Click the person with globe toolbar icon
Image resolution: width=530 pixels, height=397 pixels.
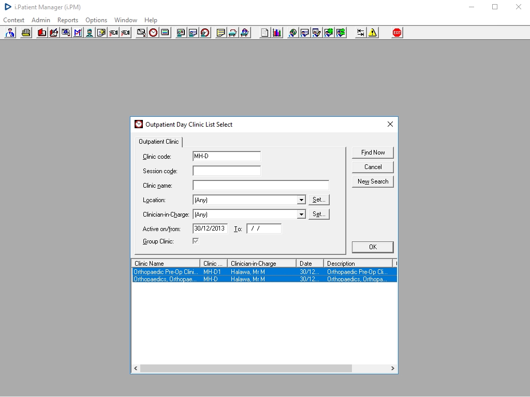[x=293, y=33]
